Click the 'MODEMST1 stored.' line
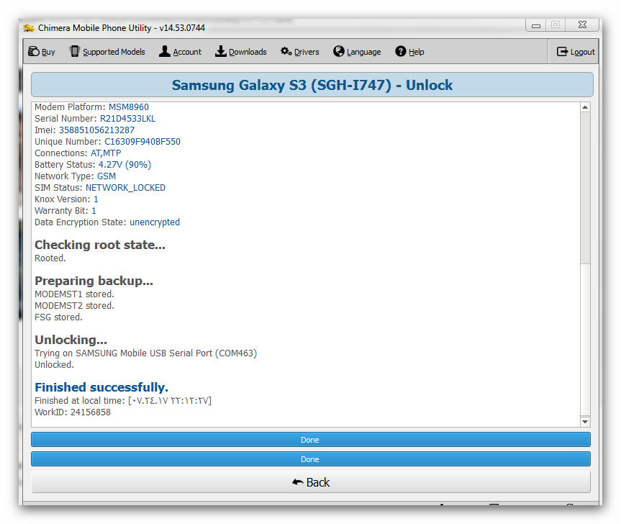 click(74, 294)
